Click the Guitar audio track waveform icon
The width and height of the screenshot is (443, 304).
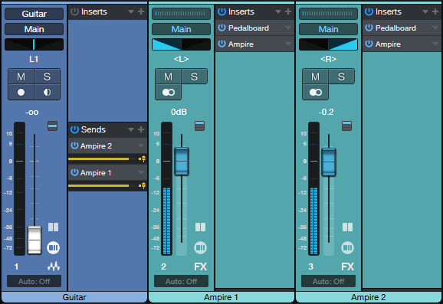[54, 266]
